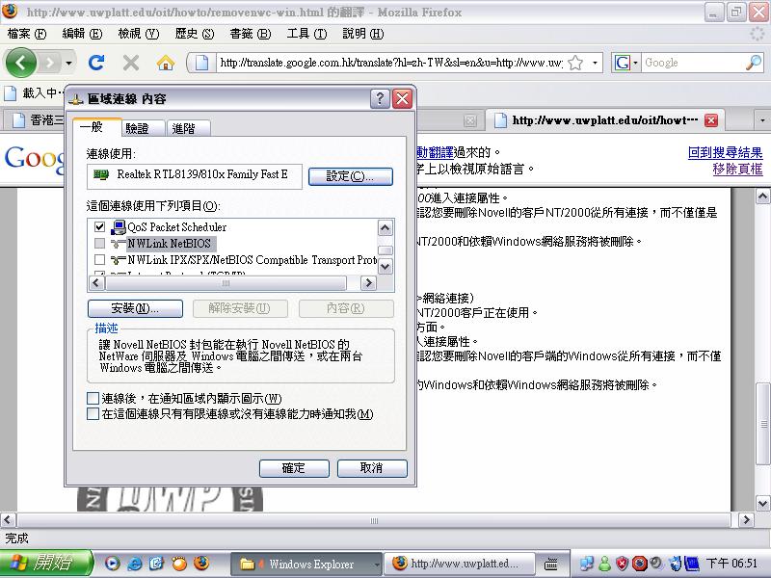
Task: Click the search magnifier icon
Action: (754, 63)
